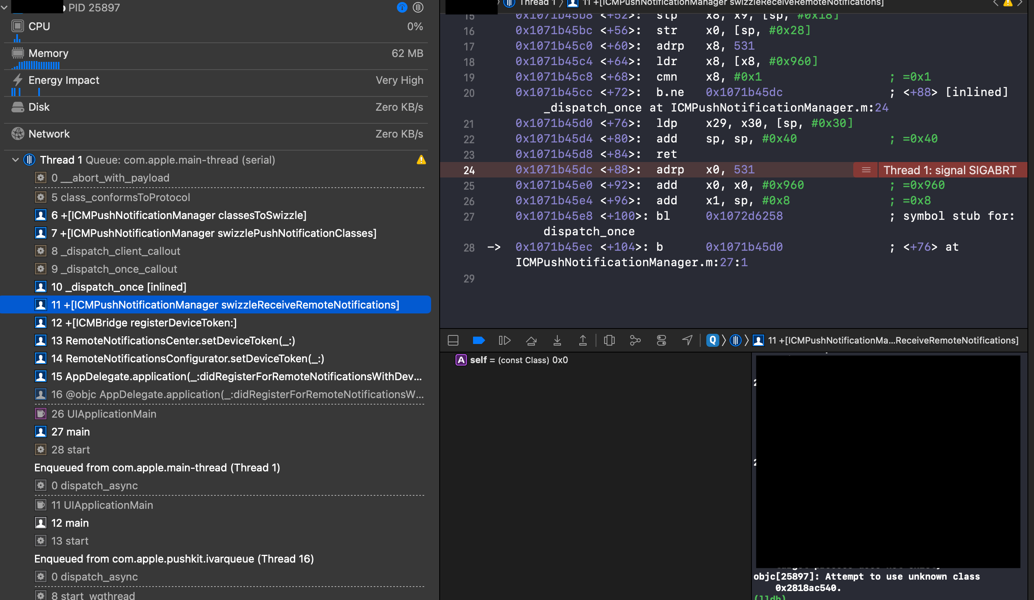
Task: Collapse the PID 25897 process row
Action: [x=4, y=7]
